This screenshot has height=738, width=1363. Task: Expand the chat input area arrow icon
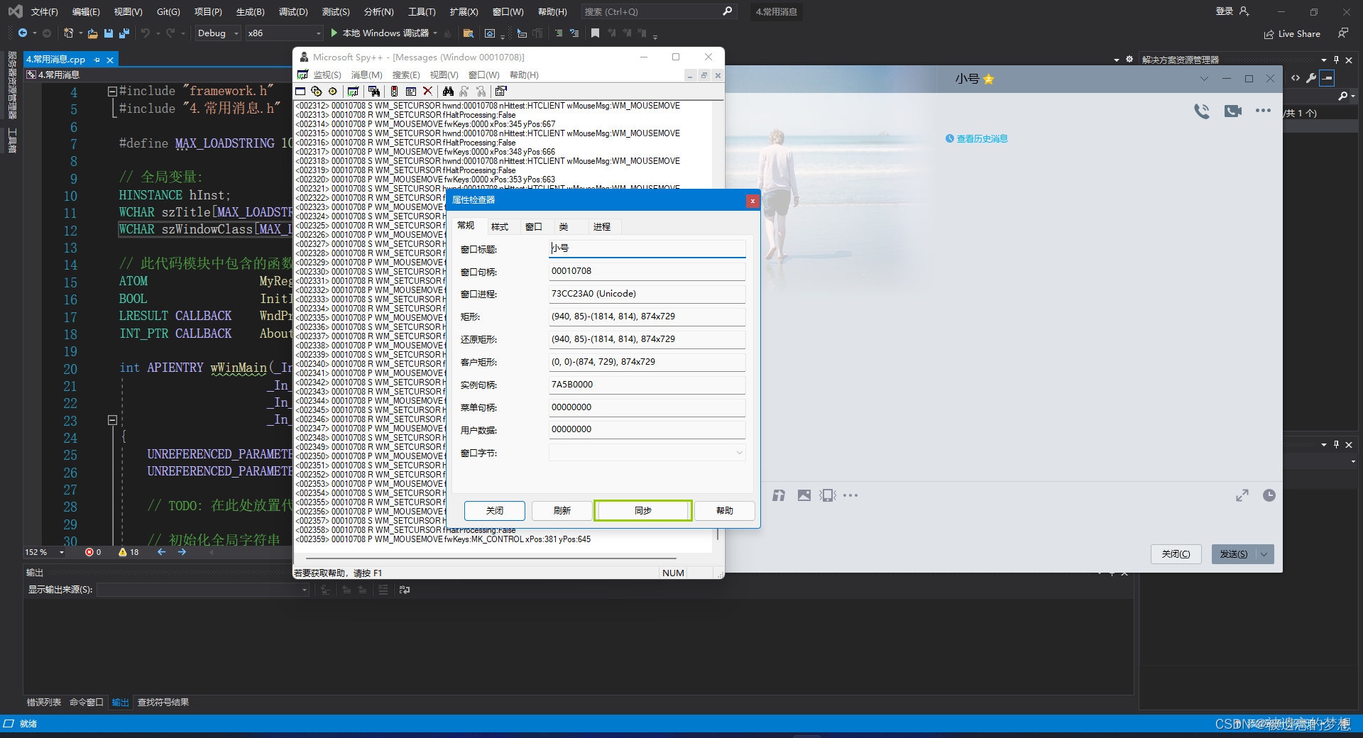click(x=1242, y=495)
